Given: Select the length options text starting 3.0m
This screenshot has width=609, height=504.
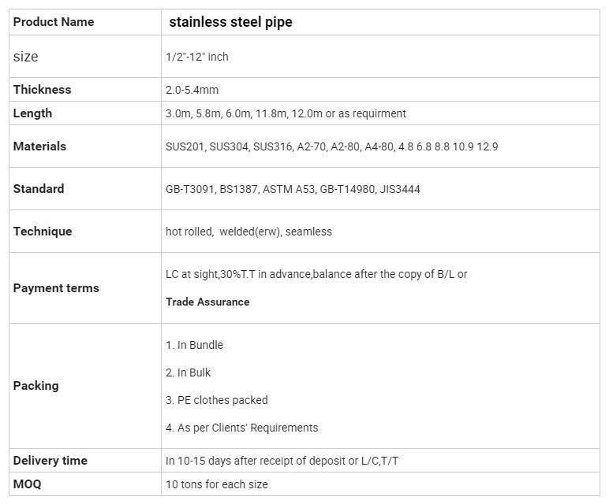Looking at the screenshot, I should pos(286,113).
